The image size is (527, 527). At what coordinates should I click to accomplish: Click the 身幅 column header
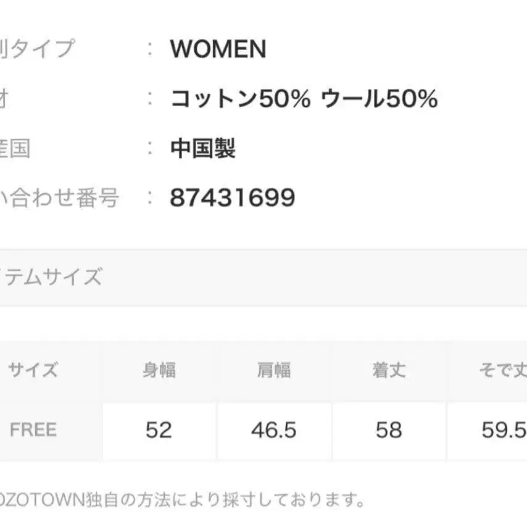(159, 370)
